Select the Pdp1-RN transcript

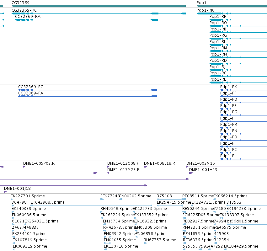click(x=218, y=54)
